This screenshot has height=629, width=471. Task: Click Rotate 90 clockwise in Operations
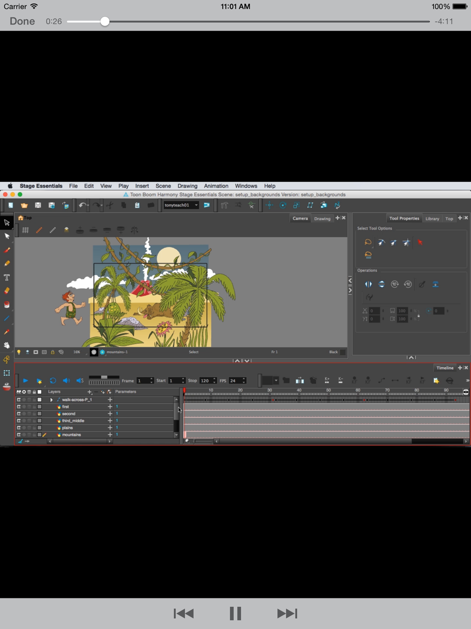pyautogui.click(x=395, y=284)
